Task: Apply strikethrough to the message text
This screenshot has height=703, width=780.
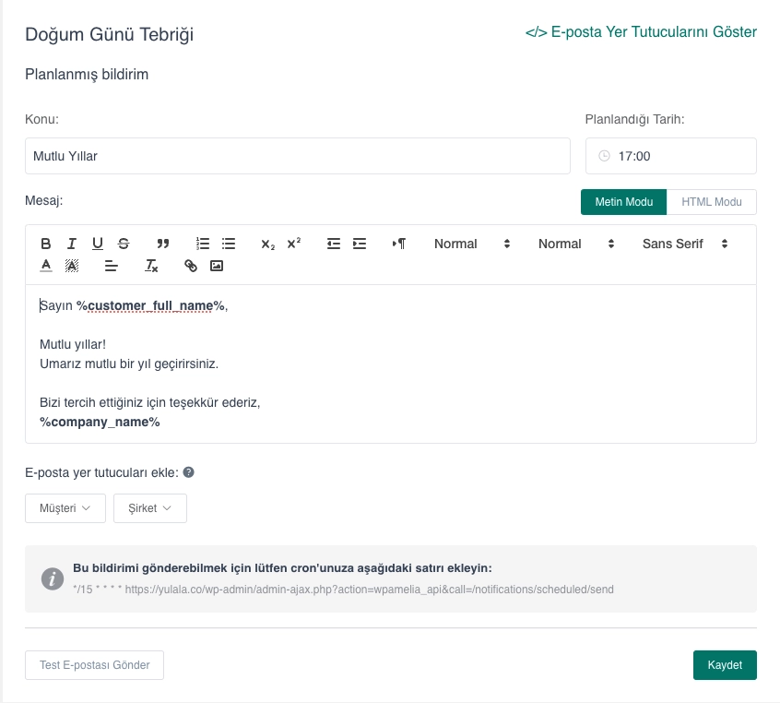Action: (124, 244)
